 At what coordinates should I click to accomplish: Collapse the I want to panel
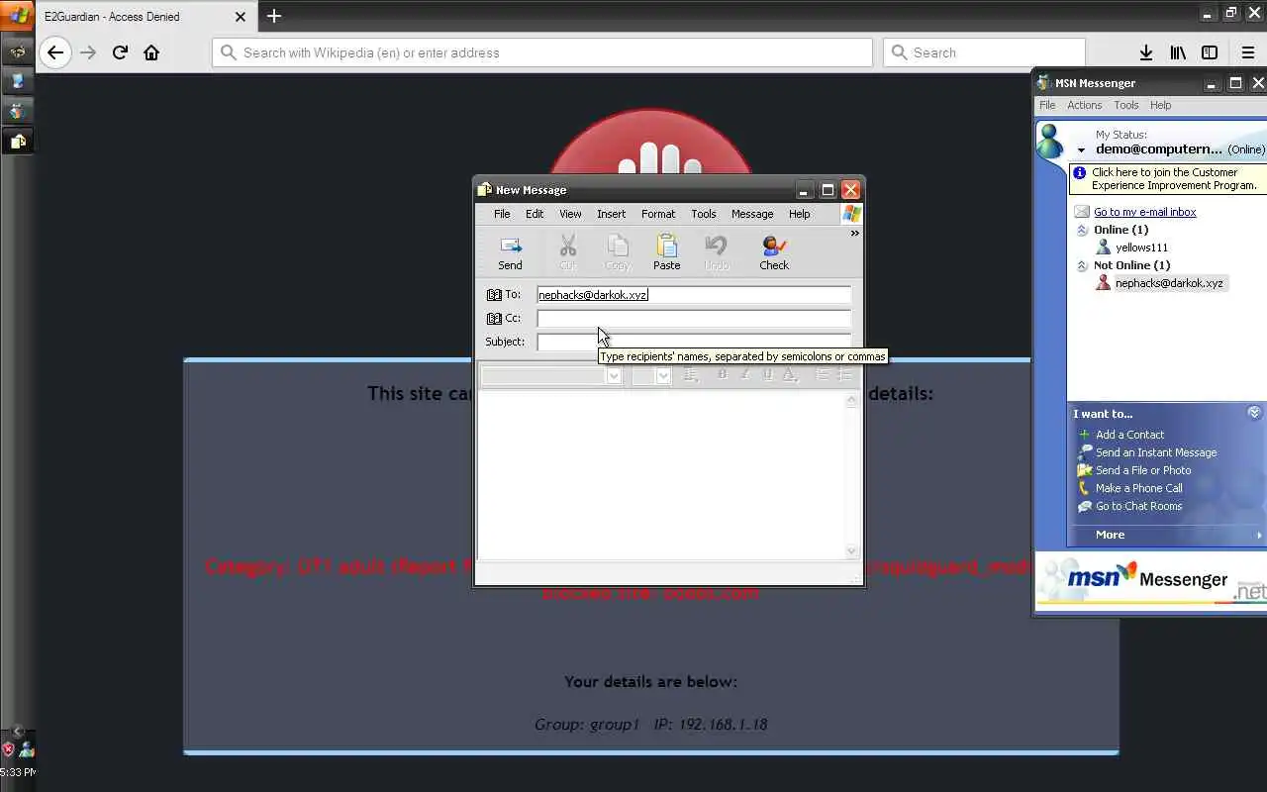tap(1254, 413)
